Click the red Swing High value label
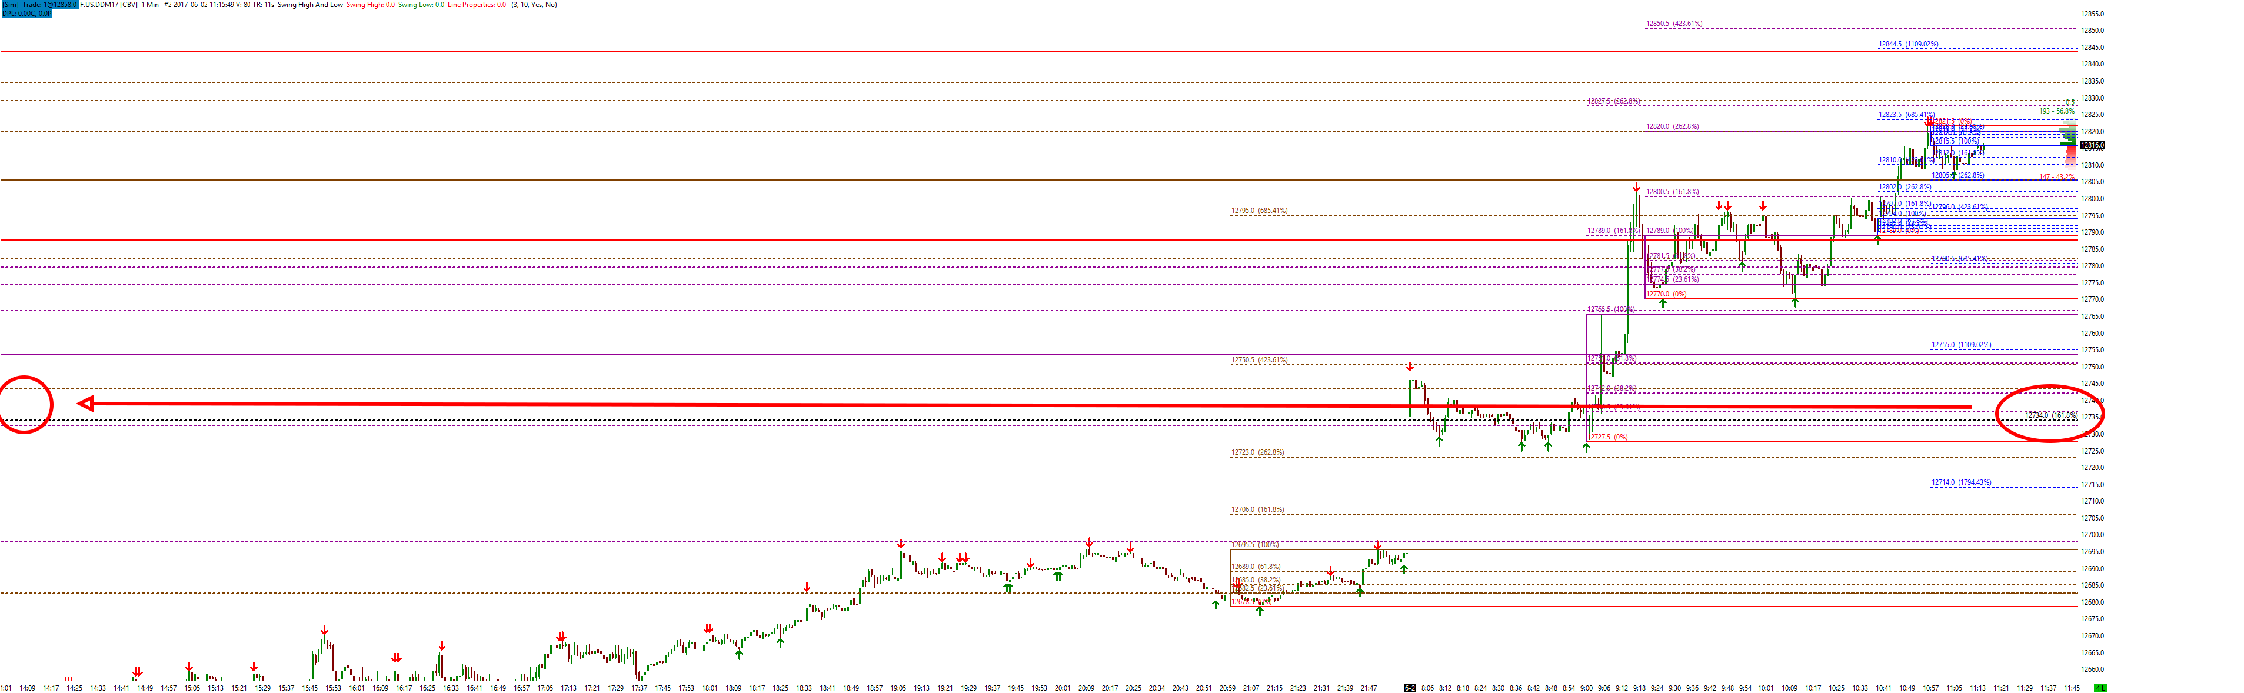This screenshot has height=693, width=2244. (x=370, y=4)
